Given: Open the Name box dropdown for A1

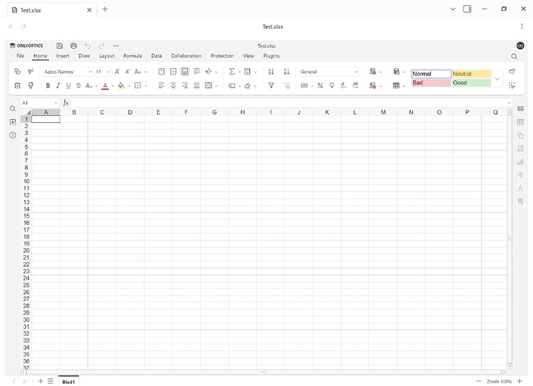Looking at the screenshot, I should pyautogui.click(x=56, y=103).
